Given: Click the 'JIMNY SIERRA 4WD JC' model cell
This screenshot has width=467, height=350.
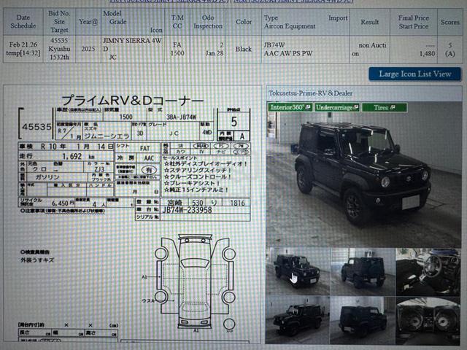Looking at the screenshot, I should pyautogui.click(x=133, y=49).
